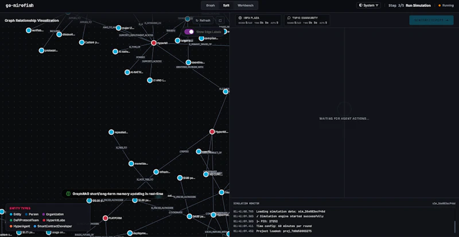The width and height of the screenshot is (459, 237).
Task: Click the Entity legend color dot
Action: (x=11, y=215)
